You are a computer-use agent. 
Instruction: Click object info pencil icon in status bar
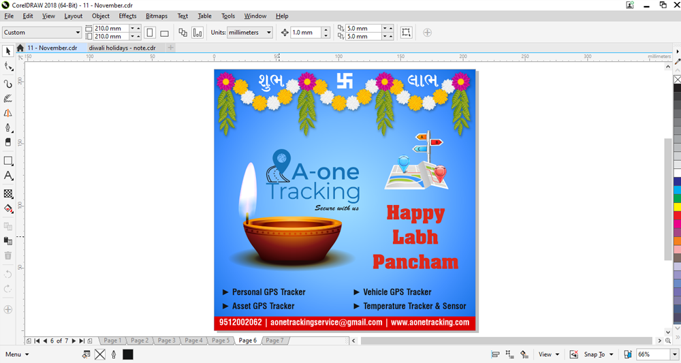(524, 355)
